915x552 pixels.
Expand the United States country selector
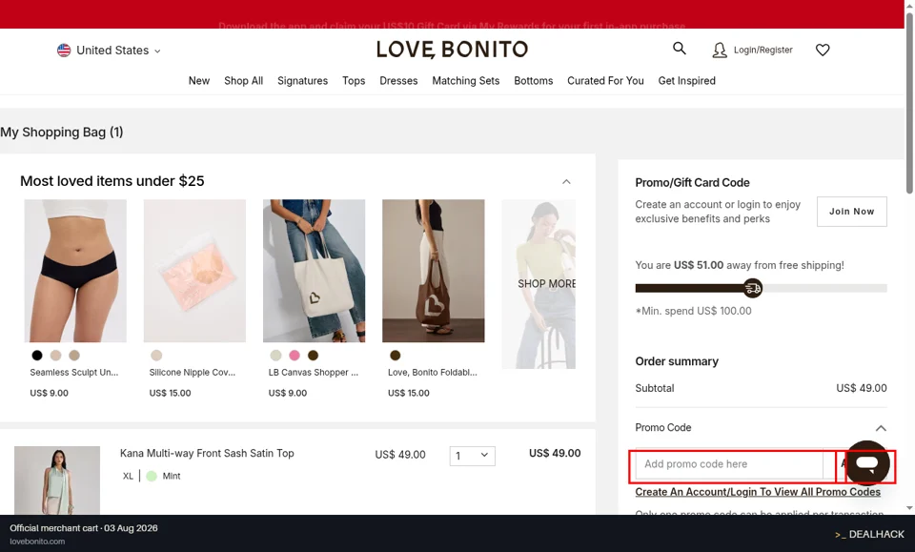109,51
